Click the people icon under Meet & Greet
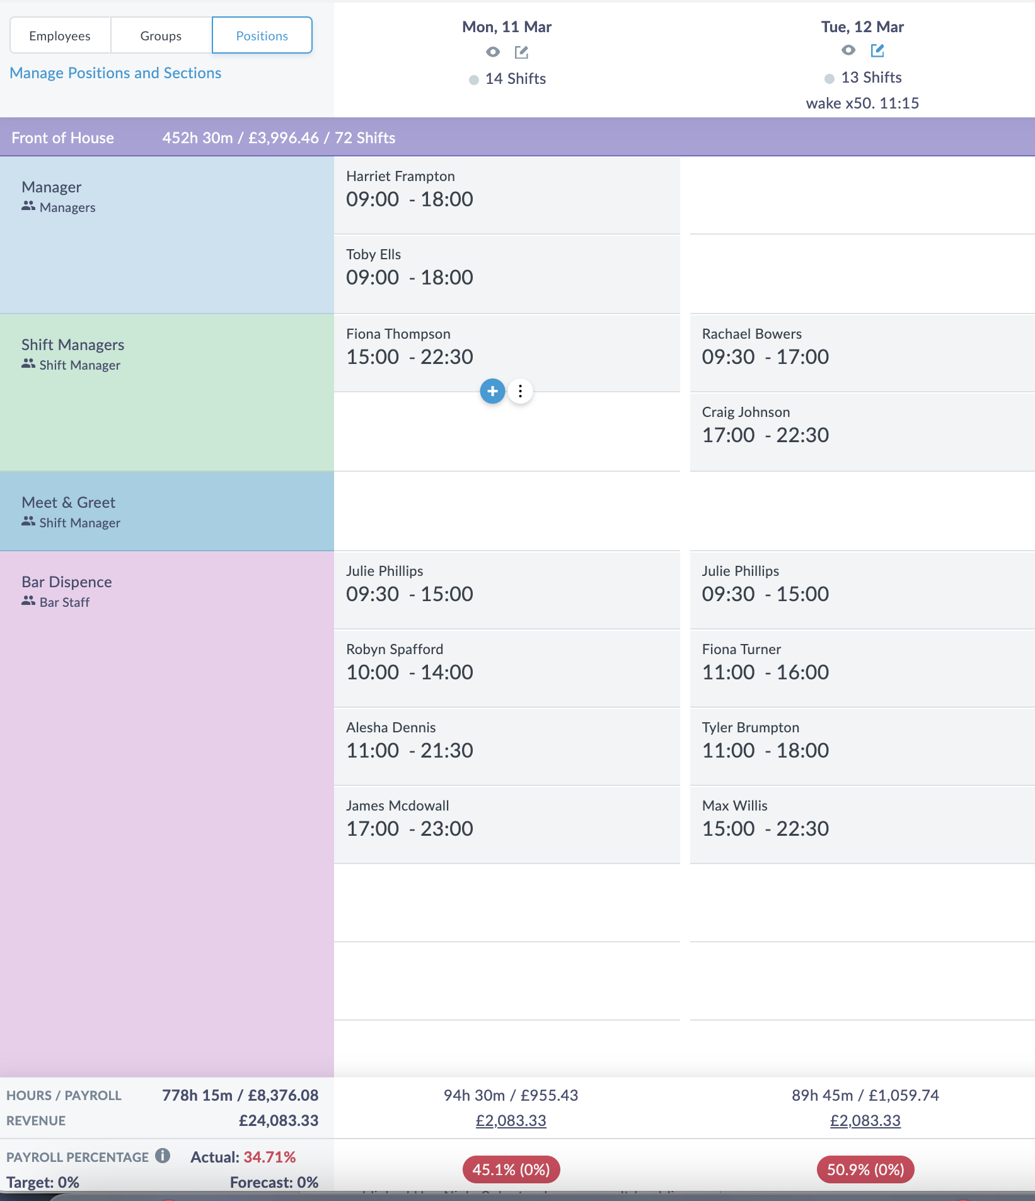The width and height of the screenshot is (1035, 1201). pyautogui.click(x=28, y=521)
